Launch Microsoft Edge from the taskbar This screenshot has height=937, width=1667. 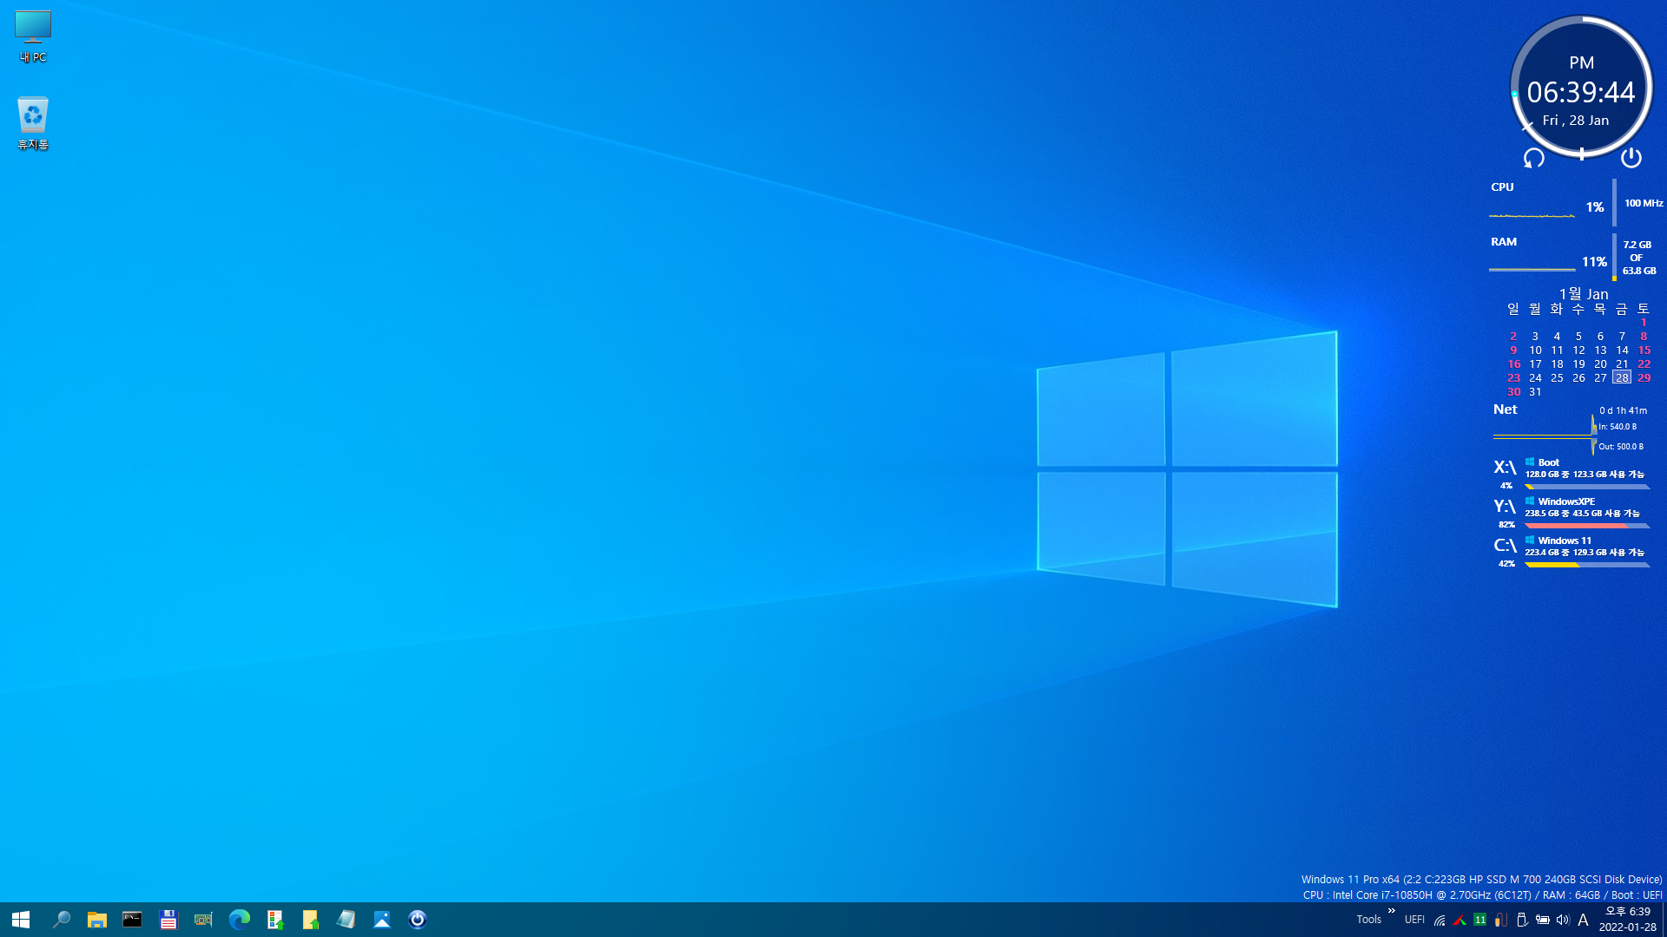[239, 920]
